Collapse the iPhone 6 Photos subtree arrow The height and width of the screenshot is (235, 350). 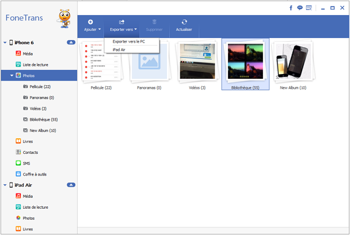point(12,75)
